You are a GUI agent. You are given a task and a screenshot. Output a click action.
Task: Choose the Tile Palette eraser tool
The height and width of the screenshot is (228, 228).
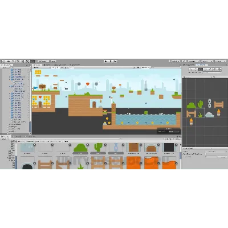[214, 70]
